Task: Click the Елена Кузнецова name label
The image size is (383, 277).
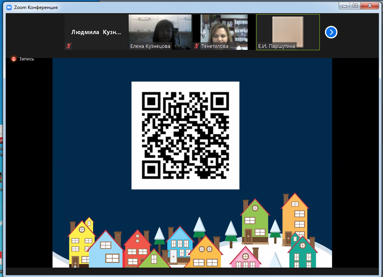Action: pos(150,46)
